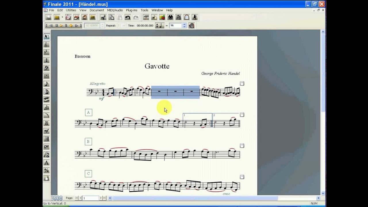This screenshot has height=207, width=368.
Task: Create a new document with New icon
Action: (49, 18)
